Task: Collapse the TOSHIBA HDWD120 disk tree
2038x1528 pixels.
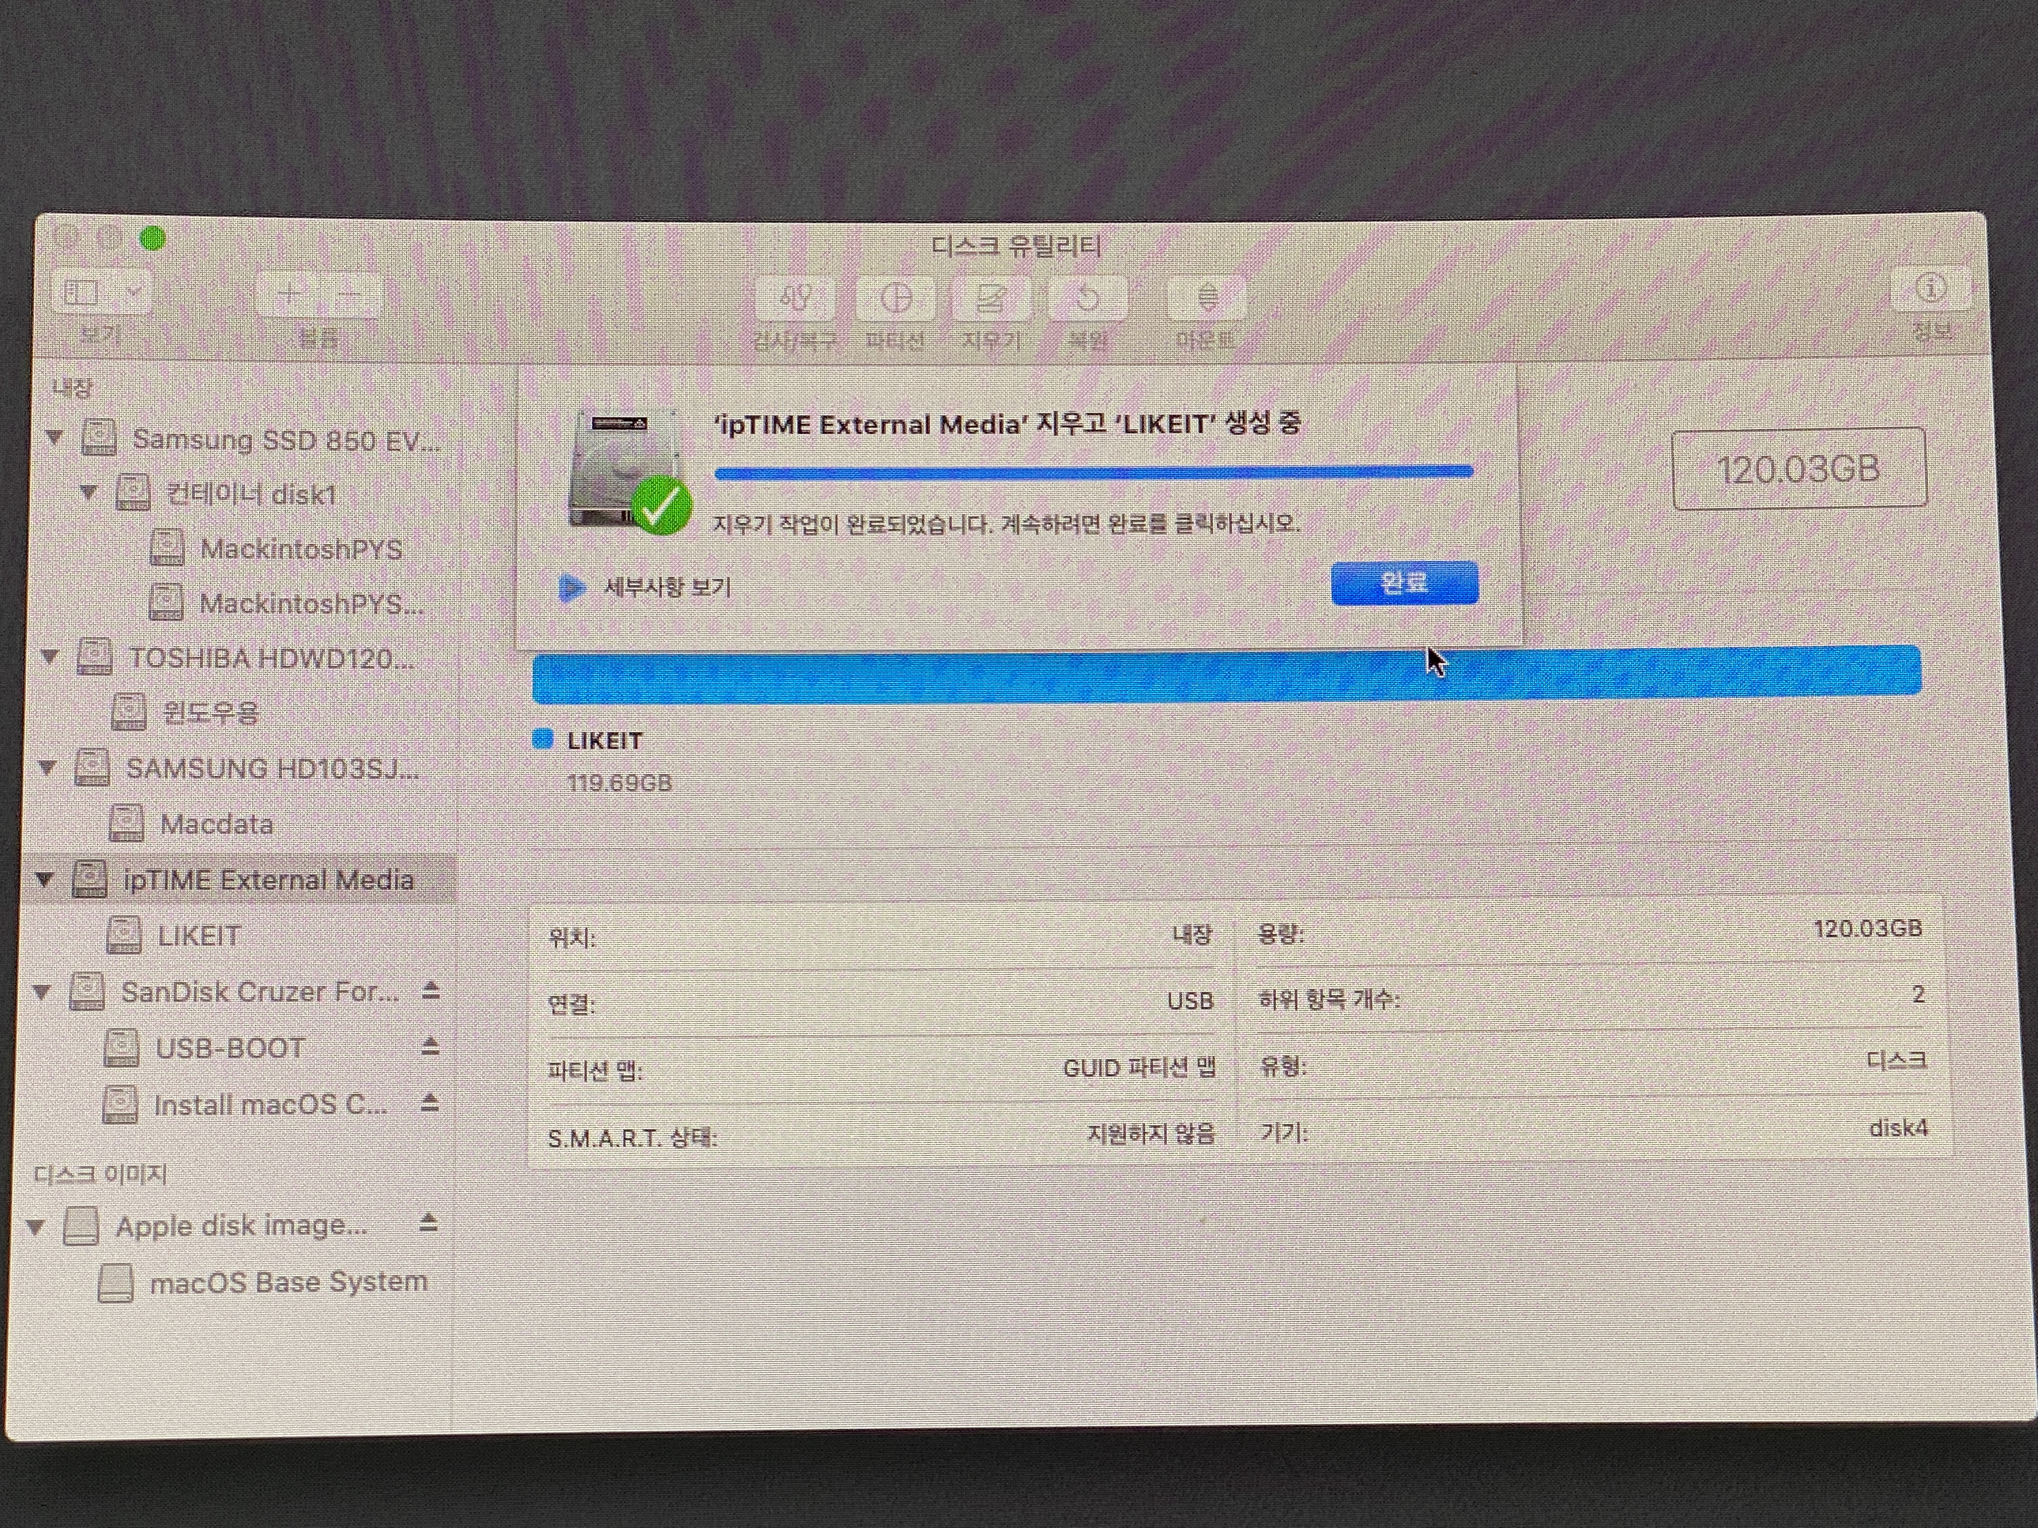Action: click(x=50, y=657)
